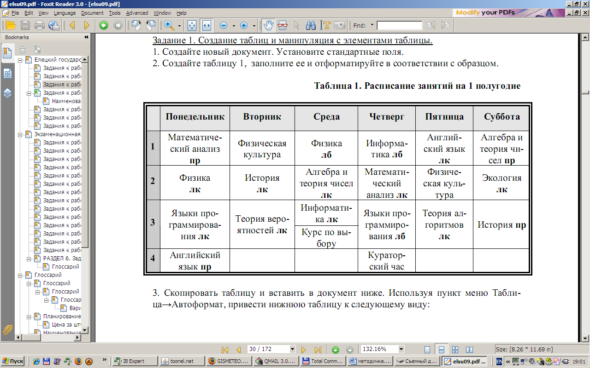Open the Language menu
590x368 pixels.
coord(65,13)
